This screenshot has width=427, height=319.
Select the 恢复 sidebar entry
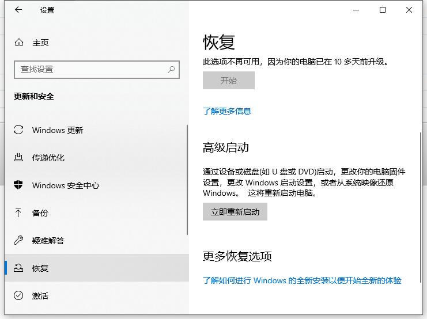point(97,268)
